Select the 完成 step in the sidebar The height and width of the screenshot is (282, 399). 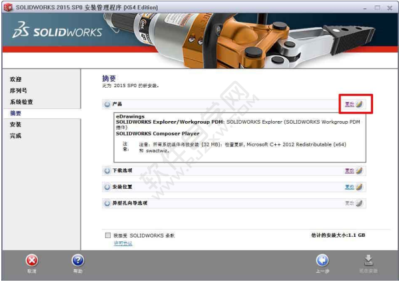pos(15,136)
